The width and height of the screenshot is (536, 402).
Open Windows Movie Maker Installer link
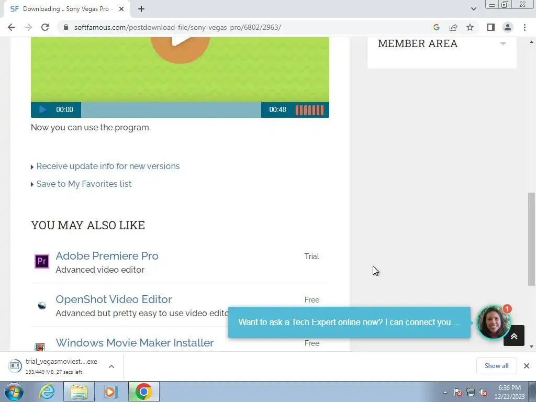click(135, 342)
